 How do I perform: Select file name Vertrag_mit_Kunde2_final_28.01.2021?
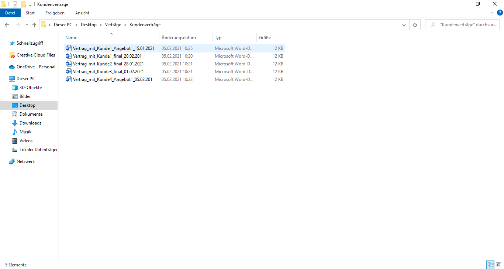(x=108, y=64)
